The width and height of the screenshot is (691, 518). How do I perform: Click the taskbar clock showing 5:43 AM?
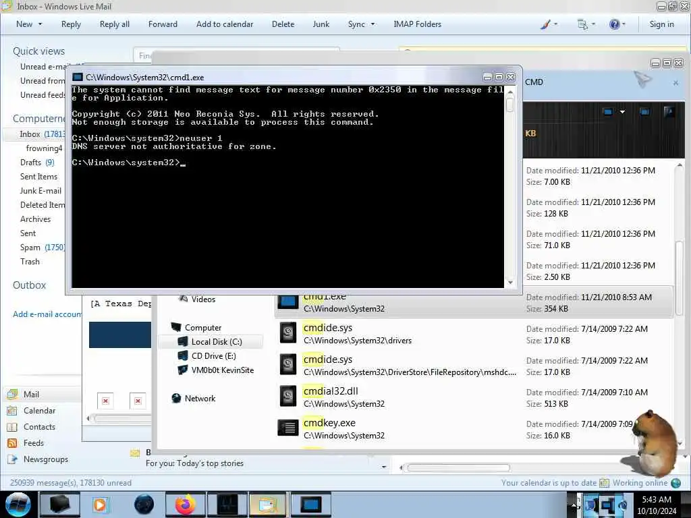[x=656, y=505]
